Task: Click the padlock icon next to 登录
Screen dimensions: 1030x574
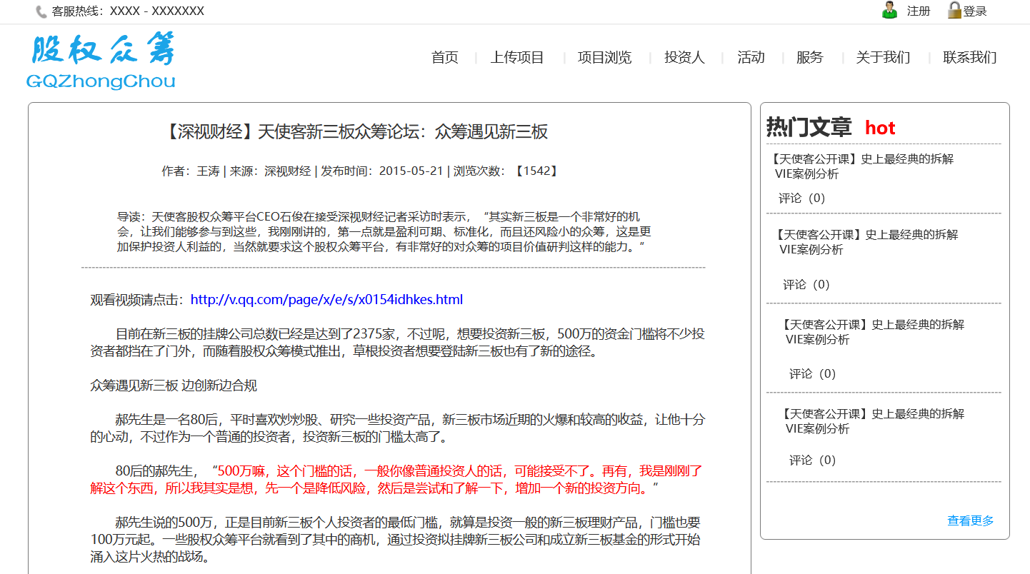Action: click(954, 10)
